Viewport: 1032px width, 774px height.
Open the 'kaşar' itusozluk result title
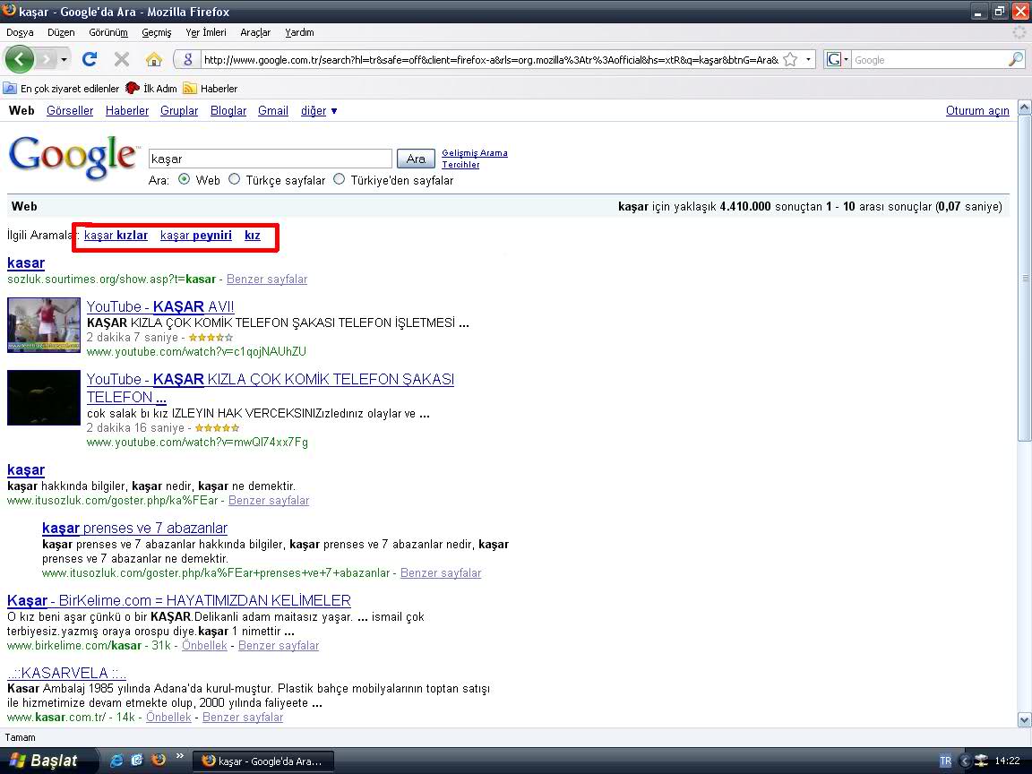(x=26, y=470)
